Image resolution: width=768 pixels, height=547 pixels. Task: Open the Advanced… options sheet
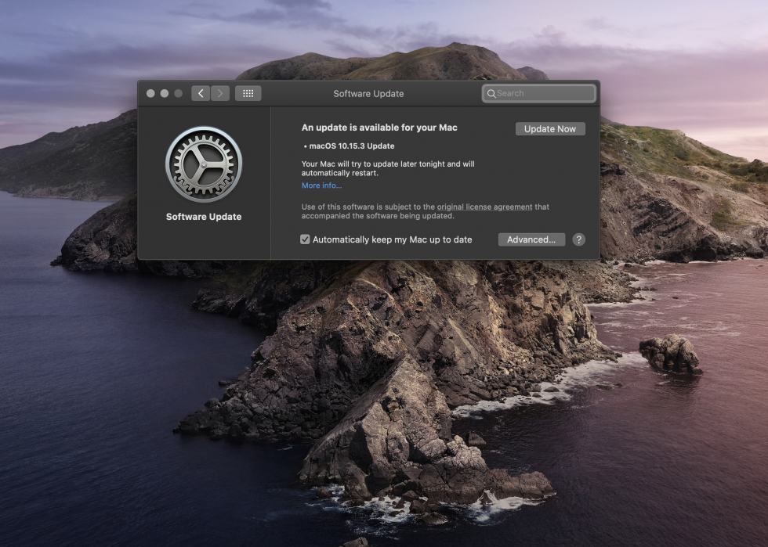tap(531, 239)
